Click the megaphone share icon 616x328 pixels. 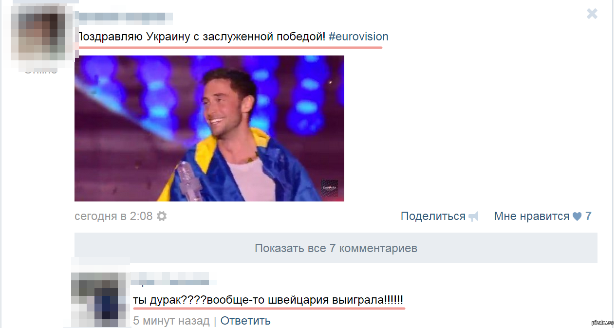point(473,217)
